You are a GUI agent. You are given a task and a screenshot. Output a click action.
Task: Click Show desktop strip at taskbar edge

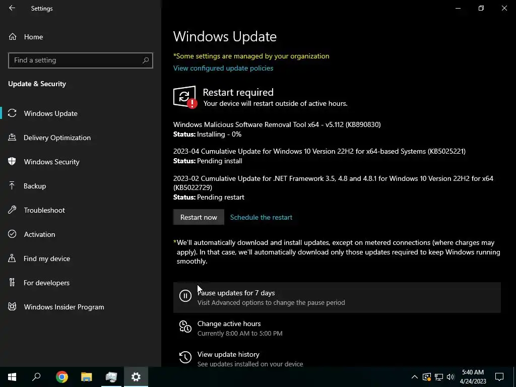(x=514, y=377)
